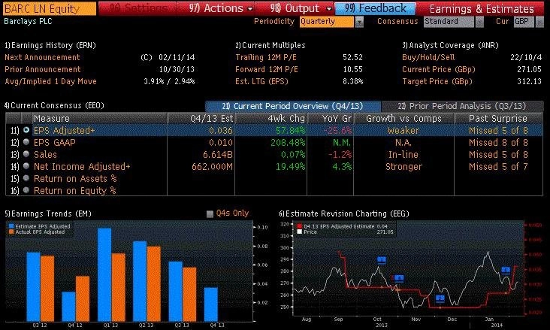
Task: Open 2) Current Multiples section link
Action: coord(270,45)
